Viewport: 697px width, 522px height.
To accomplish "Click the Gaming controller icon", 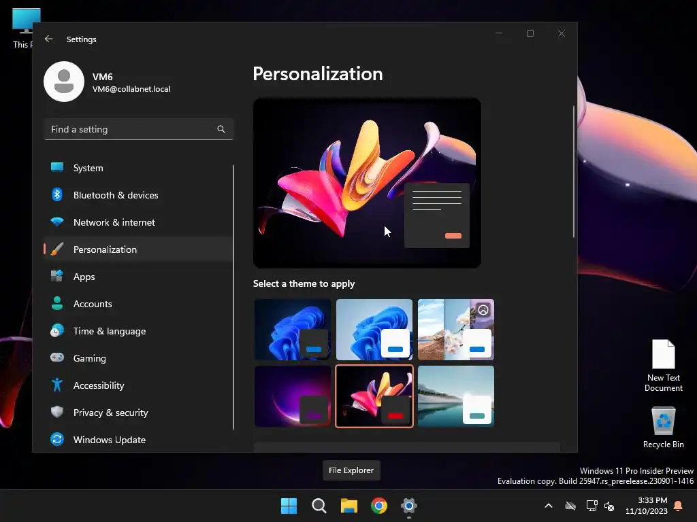I will tap(57, 358).
